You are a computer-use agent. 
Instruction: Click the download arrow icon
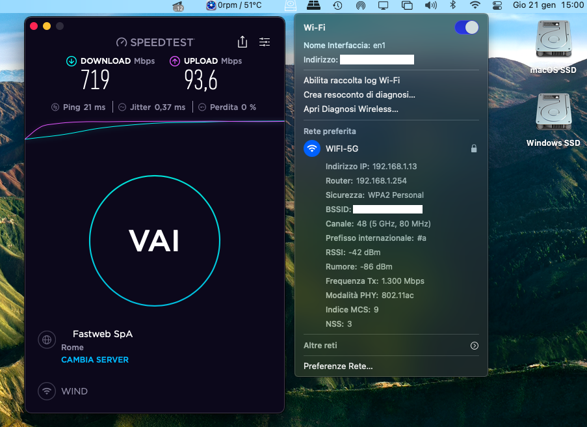click(x=71, y=61)
